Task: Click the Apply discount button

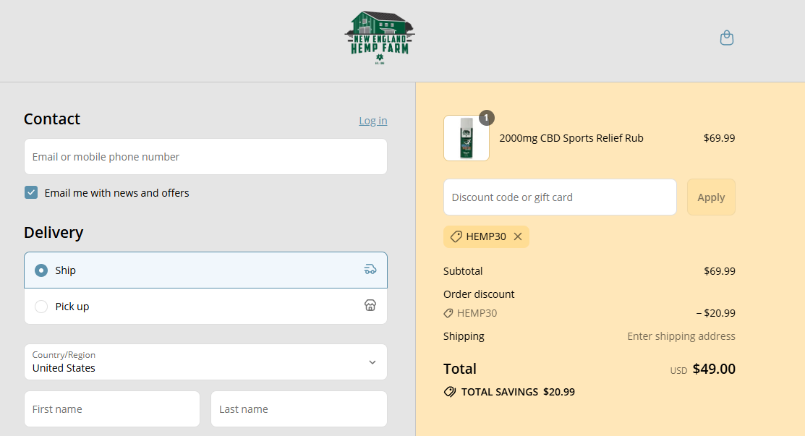Action: pyautogui.click(x=711, y=197)
